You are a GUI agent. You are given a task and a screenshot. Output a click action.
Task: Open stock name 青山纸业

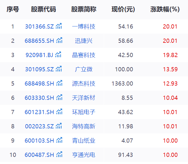pyautogui.click(x=83, y=141)
